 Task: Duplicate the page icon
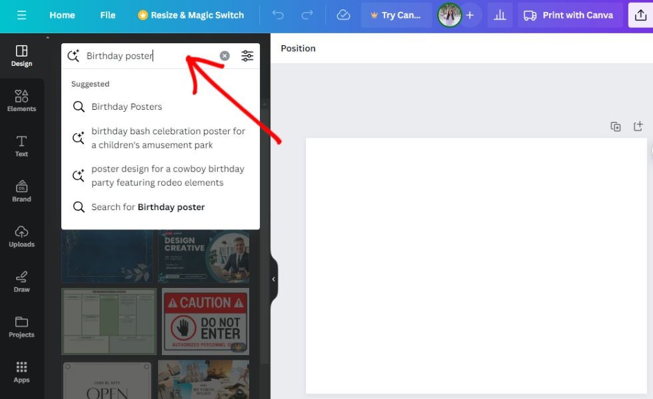coord(616,126)
